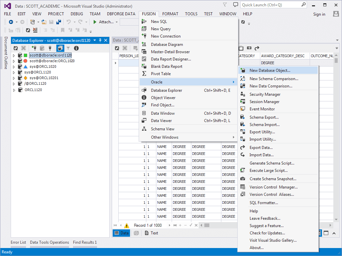Open the Attach button dropdown arrow

tap(117, 22)
